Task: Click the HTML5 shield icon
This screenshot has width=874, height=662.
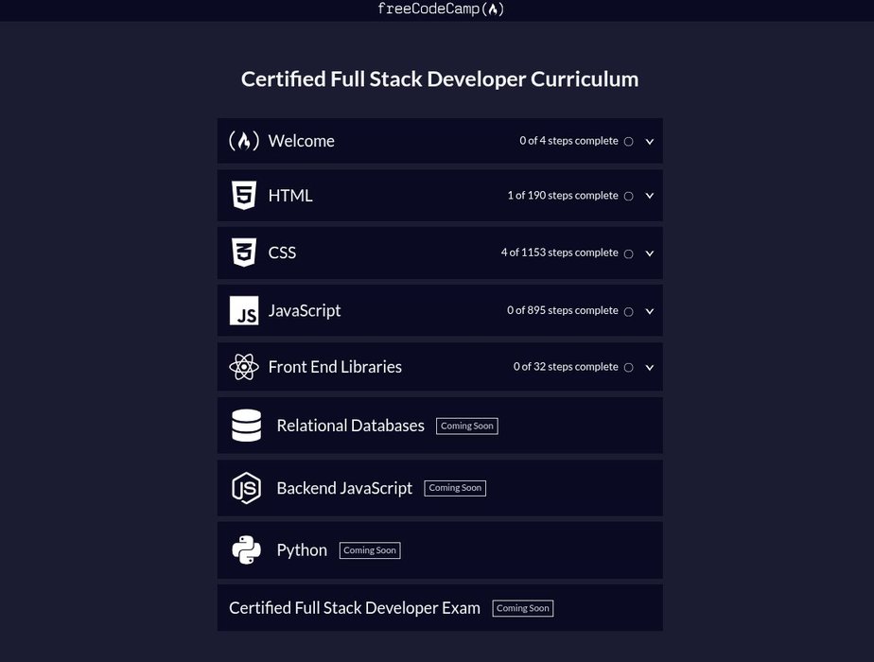Action: click(x=244, y=196)
